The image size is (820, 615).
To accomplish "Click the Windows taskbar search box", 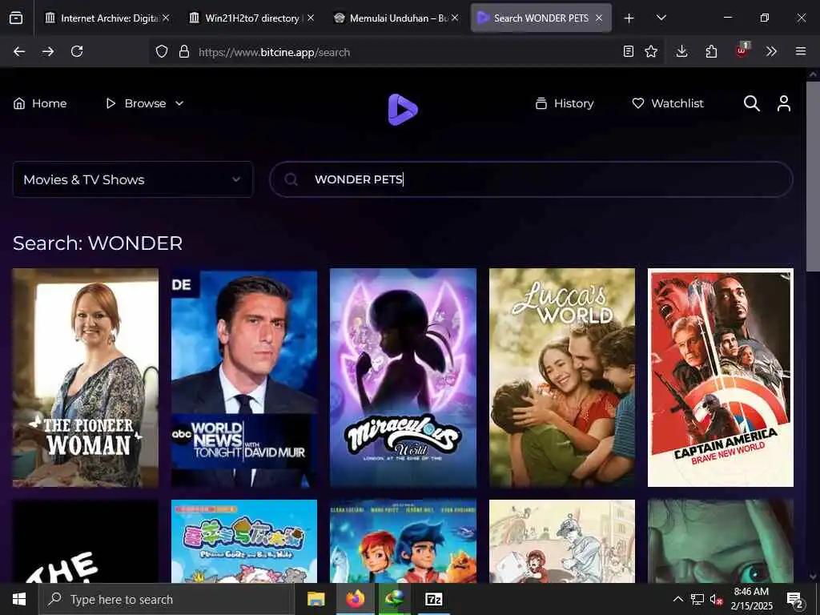I will pos(166,599).
